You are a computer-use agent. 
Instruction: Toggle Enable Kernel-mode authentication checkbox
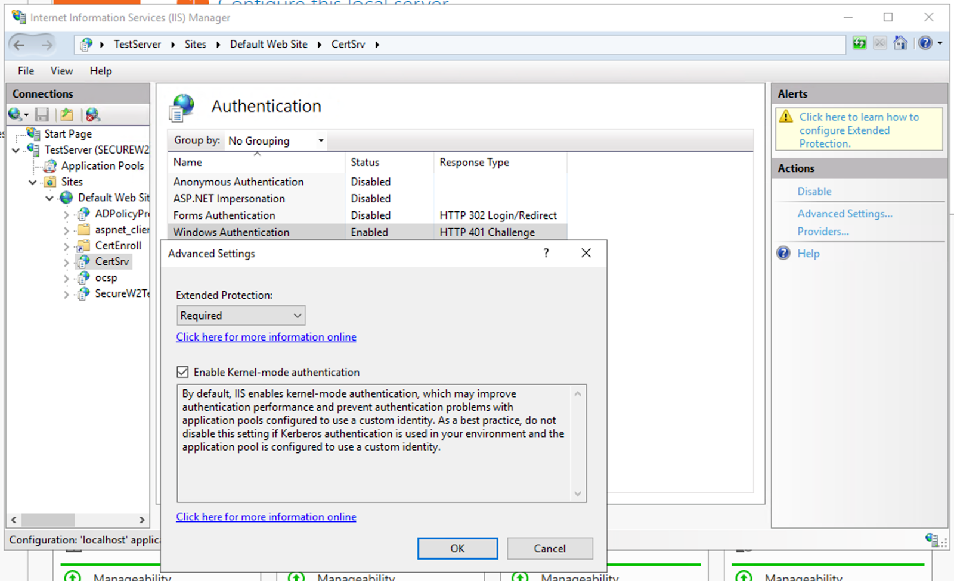[x=182, y=372]
